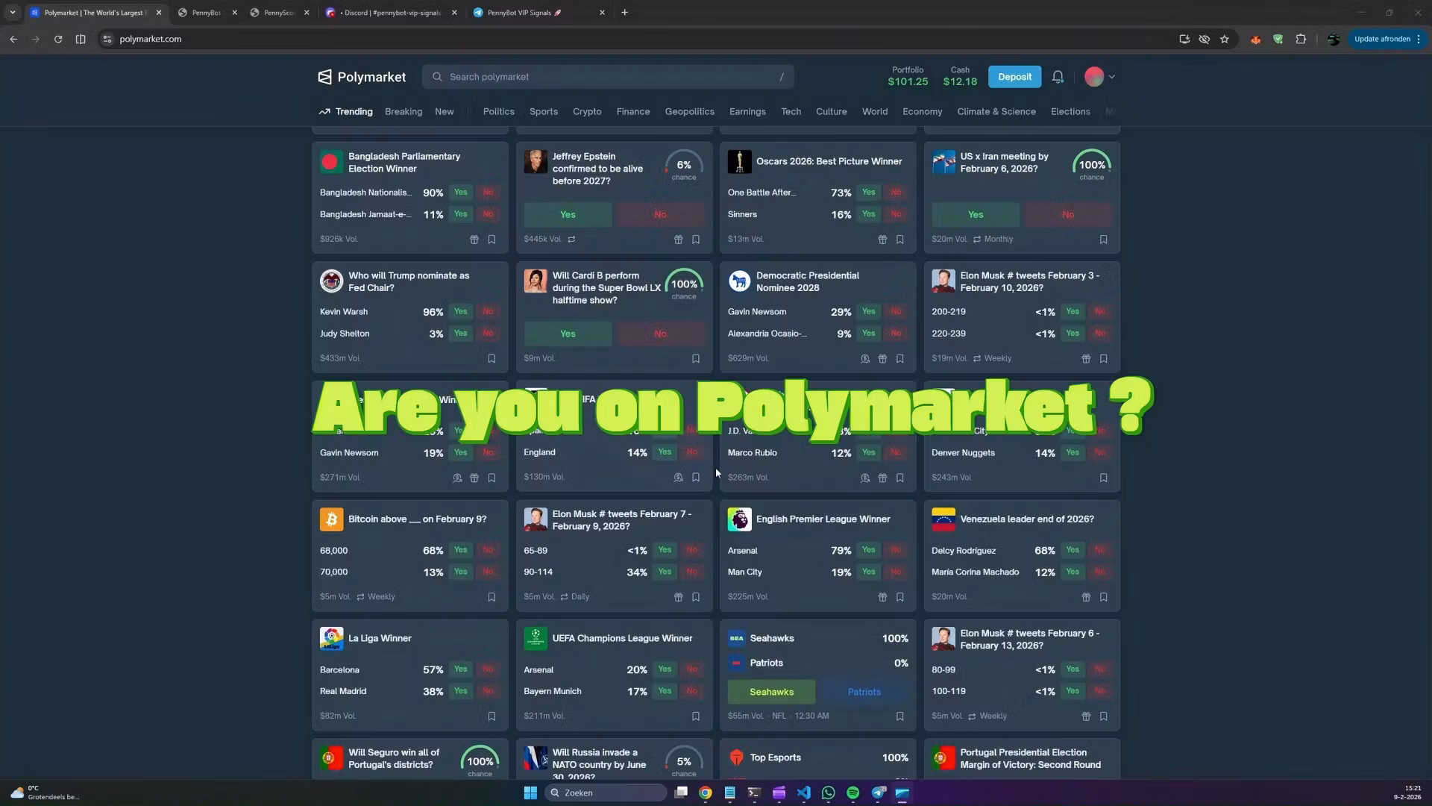The image size is (1432, 806).
Task: Select Yes on Cardi B halftime show market
Action: pos(568,334)
